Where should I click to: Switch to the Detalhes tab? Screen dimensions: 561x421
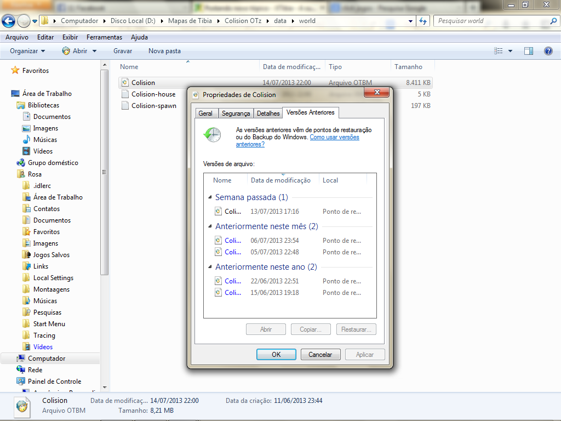[268, 113]
